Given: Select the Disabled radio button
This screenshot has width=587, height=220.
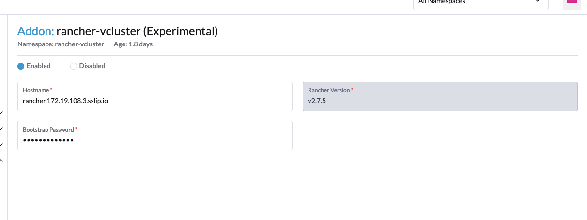Looking at the screenshot, I should pos(74,66).
